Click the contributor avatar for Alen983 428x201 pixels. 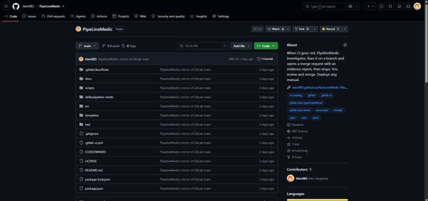(x=290, y=178)
